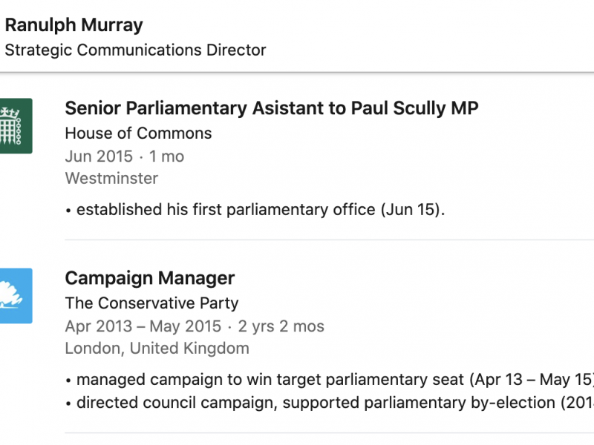This screenshot has width=594, height=445.
Task: Open the House of Commons company name
Action: click(x=138, y=133)
